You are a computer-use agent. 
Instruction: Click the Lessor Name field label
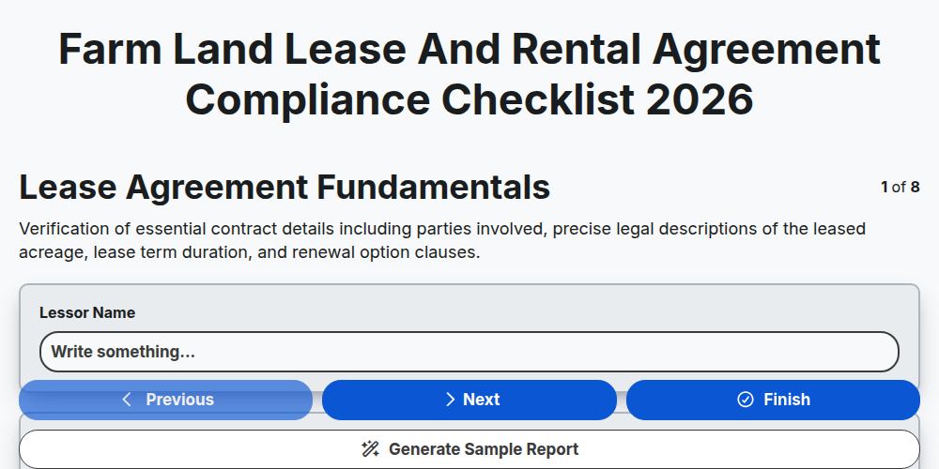pos(87,313)
